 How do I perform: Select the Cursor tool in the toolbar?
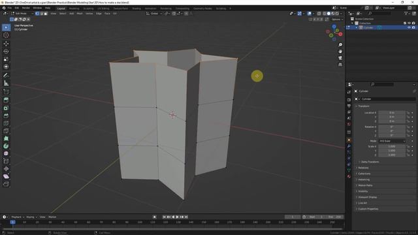[6, 35]
